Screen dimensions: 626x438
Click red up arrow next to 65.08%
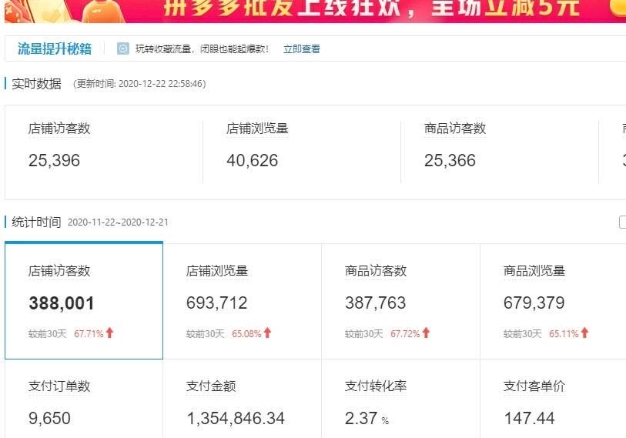[267, 333]
